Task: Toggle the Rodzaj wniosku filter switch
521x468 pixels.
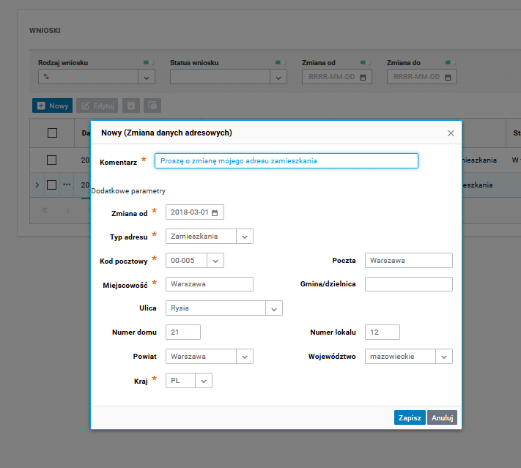Action: [x=150, y=63]
